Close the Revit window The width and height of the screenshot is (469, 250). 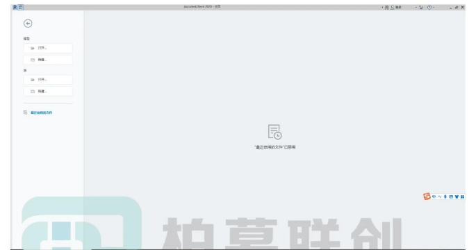(x=463, y=8)
